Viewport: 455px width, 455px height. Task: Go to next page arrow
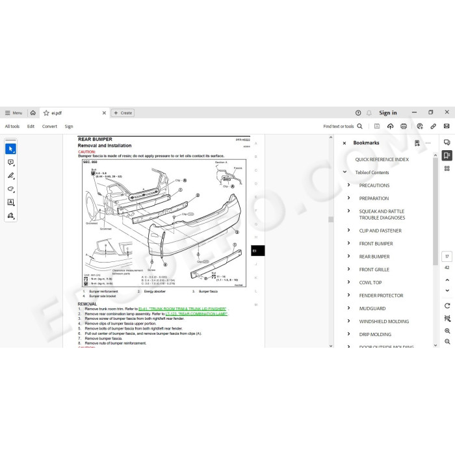(447, 291)
